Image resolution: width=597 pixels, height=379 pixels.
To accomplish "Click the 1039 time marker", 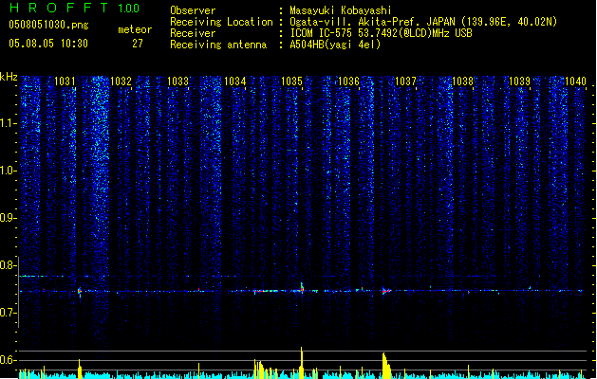I will coord(519,81).
